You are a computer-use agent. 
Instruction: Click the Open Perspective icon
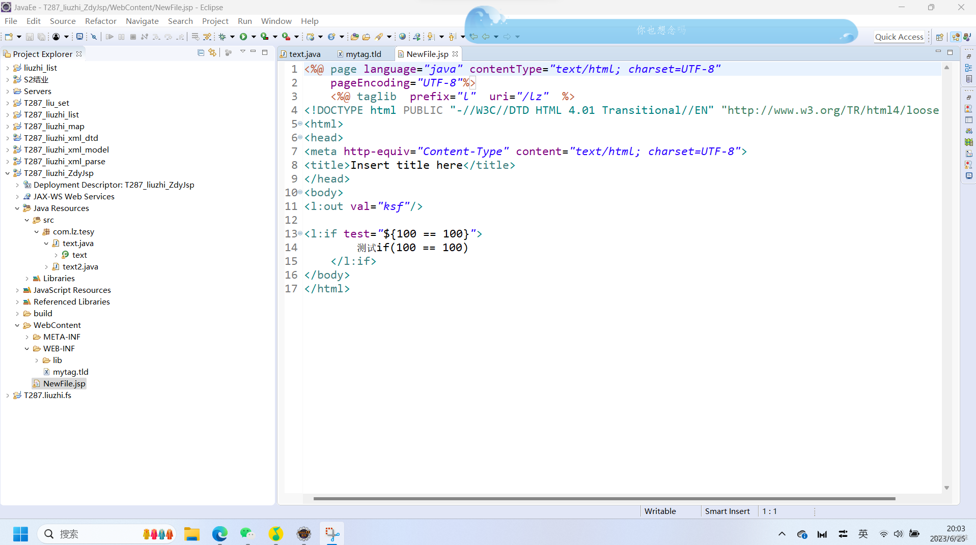click(940, 37)
